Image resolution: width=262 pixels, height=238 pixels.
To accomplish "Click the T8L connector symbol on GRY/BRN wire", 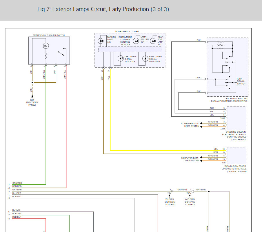I will click(x=172, y=191).
